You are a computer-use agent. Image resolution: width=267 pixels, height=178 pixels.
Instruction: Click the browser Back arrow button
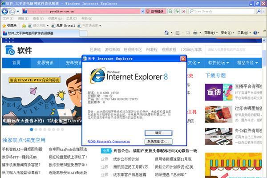coord(5,12)
